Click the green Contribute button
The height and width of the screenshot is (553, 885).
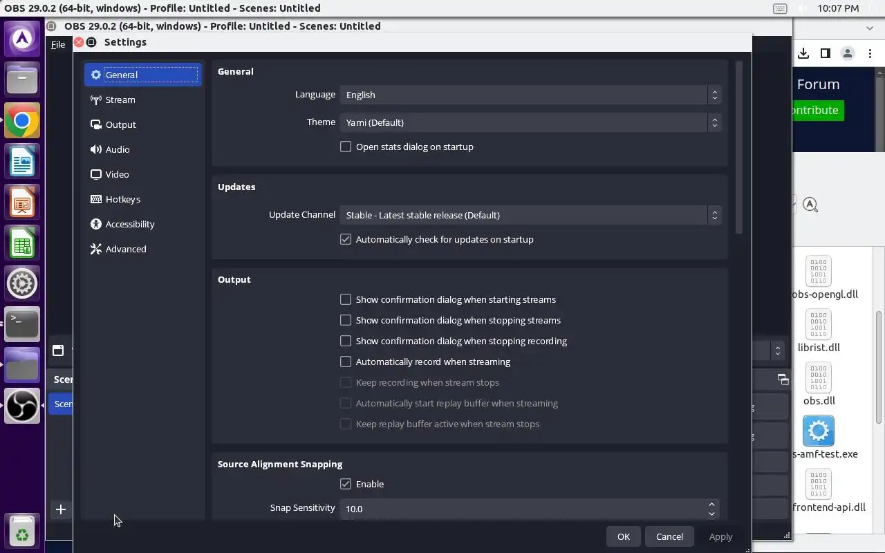coord(818,110)
